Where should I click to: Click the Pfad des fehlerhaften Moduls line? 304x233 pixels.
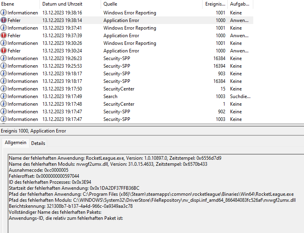[x=152, y=200]
